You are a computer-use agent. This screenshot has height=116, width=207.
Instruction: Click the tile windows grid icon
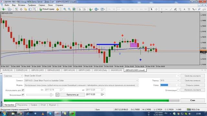pyautogui.click(x=74, y=9)
